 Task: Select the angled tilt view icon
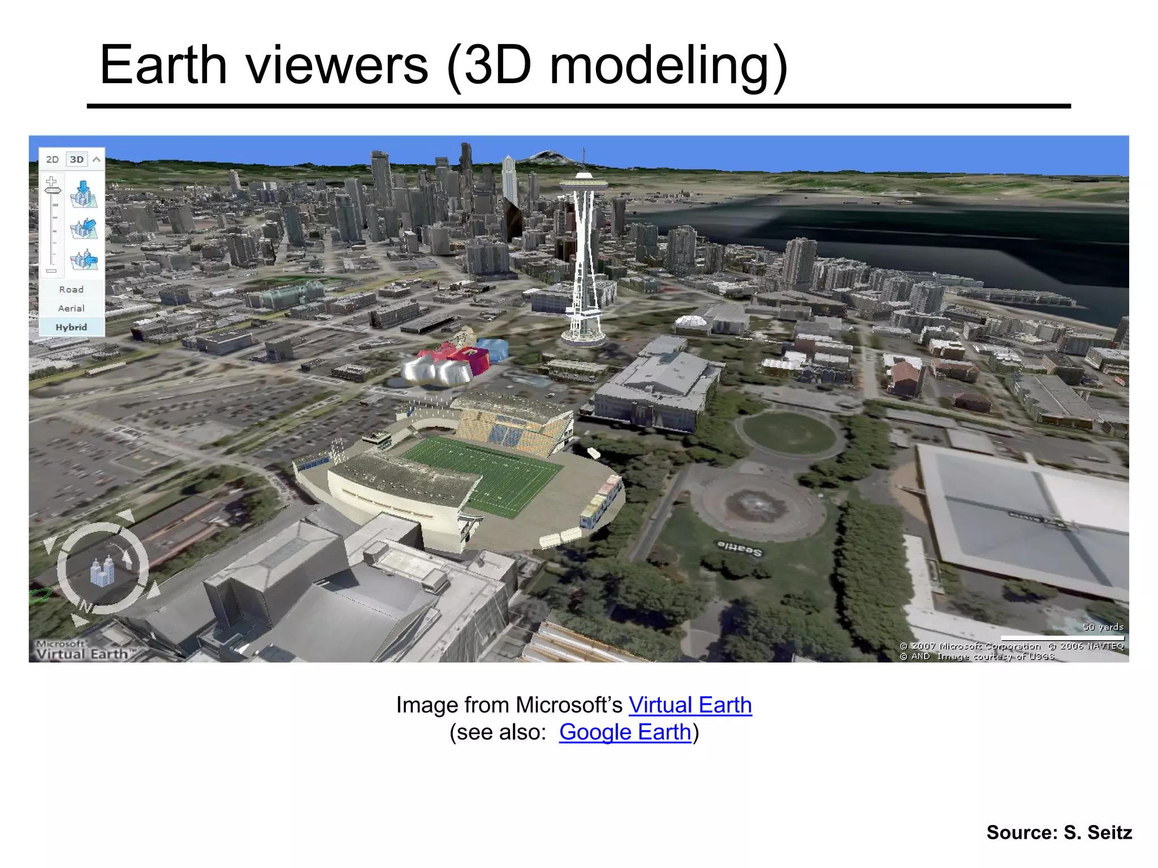[84, 228]
